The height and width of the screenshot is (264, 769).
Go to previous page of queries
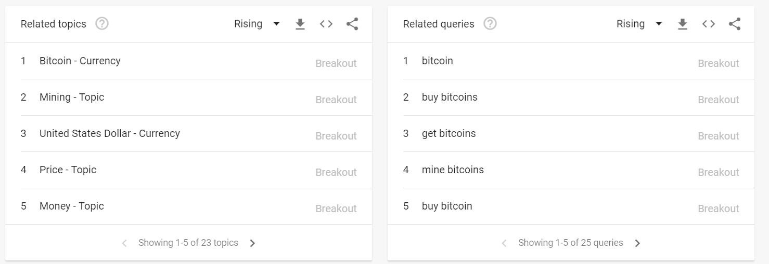(504, 243)
